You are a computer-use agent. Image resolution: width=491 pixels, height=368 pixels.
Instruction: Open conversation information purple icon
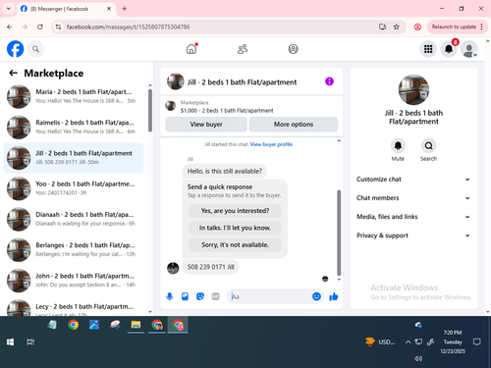click(329, 81)
